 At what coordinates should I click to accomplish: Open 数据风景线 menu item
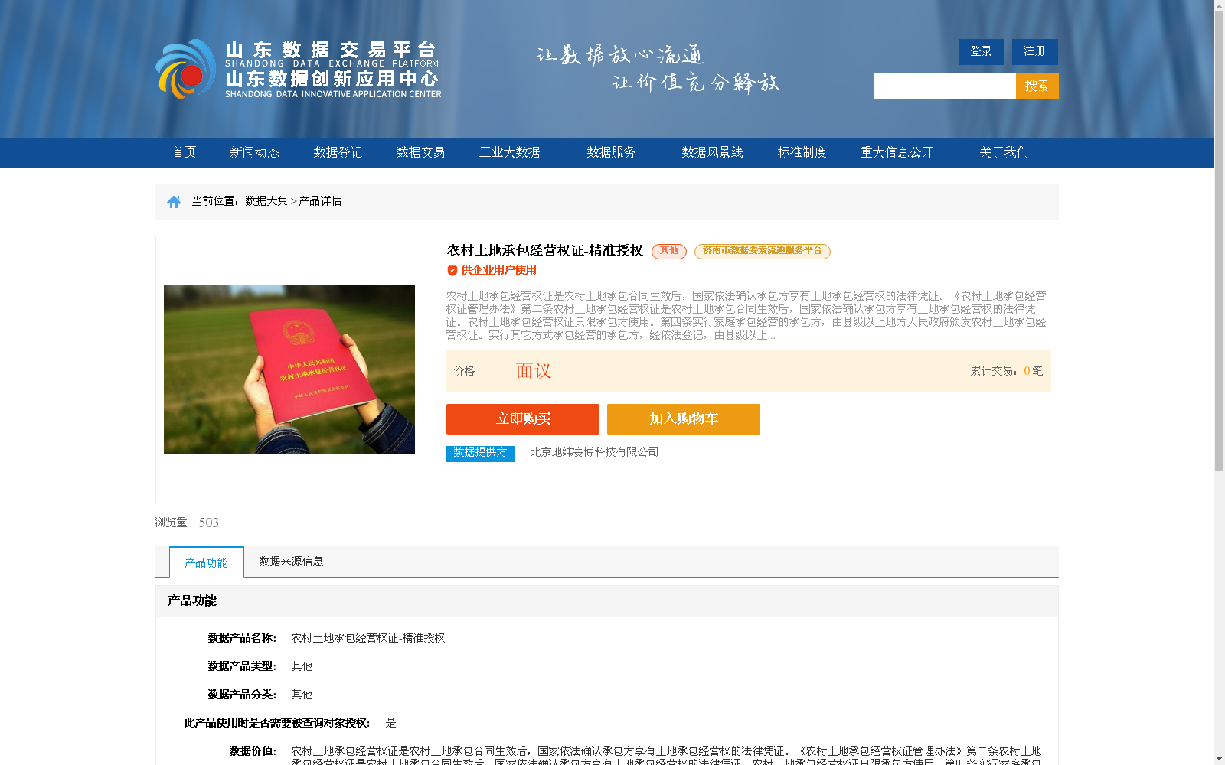pyautogui.click(x=712, y=152)
